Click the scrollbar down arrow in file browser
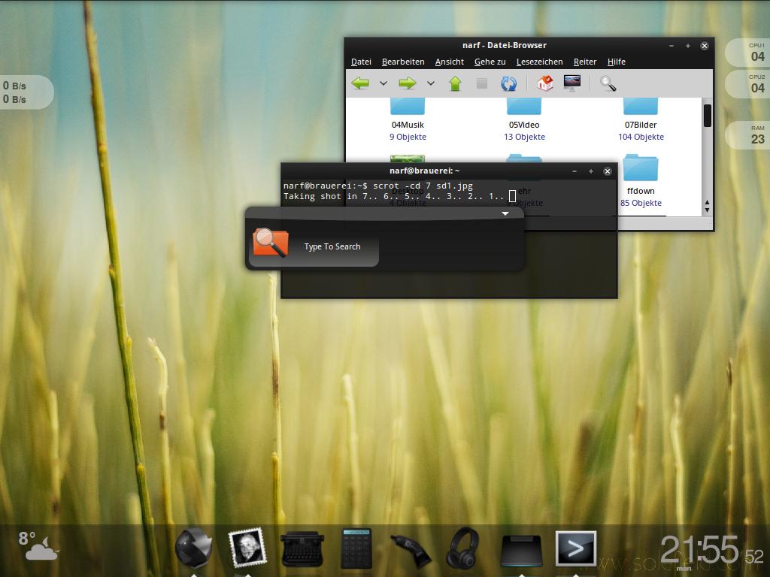Viewport: 770px width, 577px height. (707, 210)
